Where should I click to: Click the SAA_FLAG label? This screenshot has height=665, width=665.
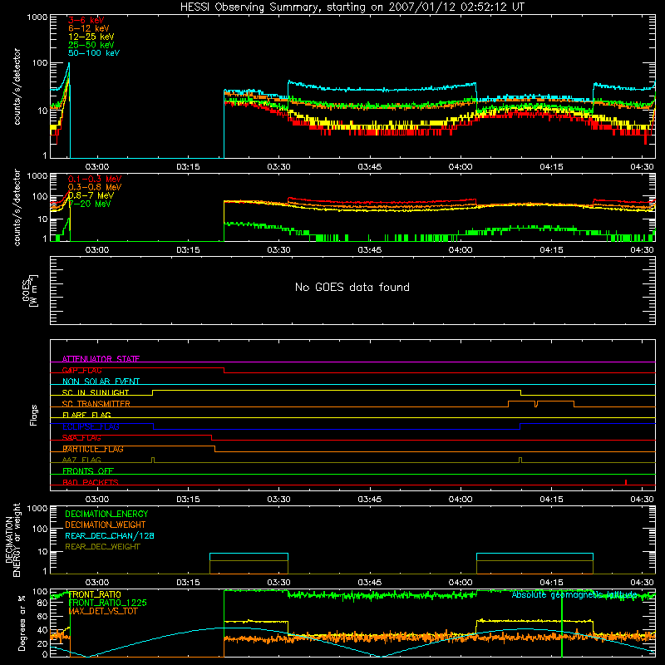point(81,438)
